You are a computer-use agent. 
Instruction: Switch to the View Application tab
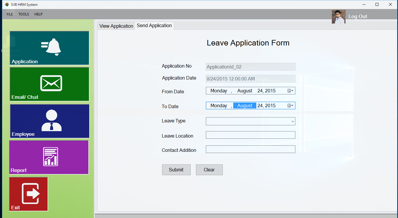pos(116,26)
